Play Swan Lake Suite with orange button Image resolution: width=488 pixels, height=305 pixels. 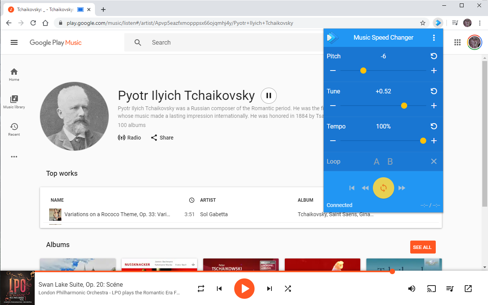(x=244, y=289)
